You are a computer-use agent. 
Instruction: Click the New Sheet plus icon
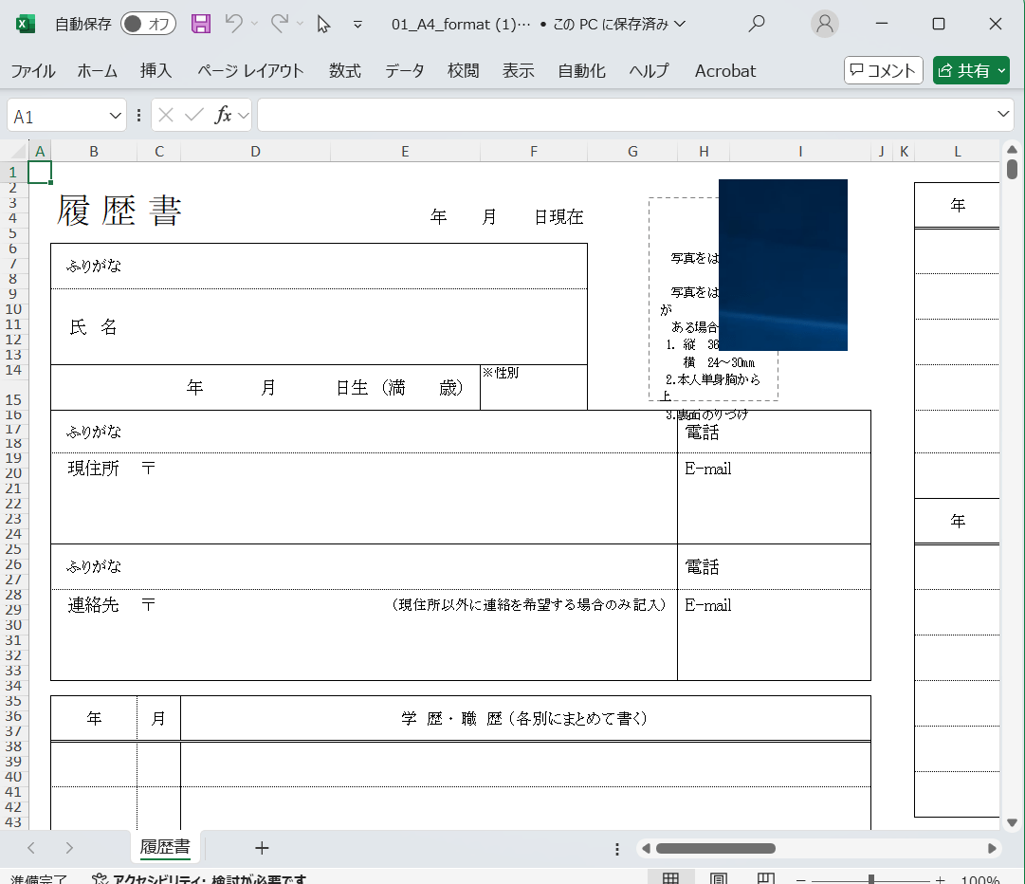[x=262, y=848]
